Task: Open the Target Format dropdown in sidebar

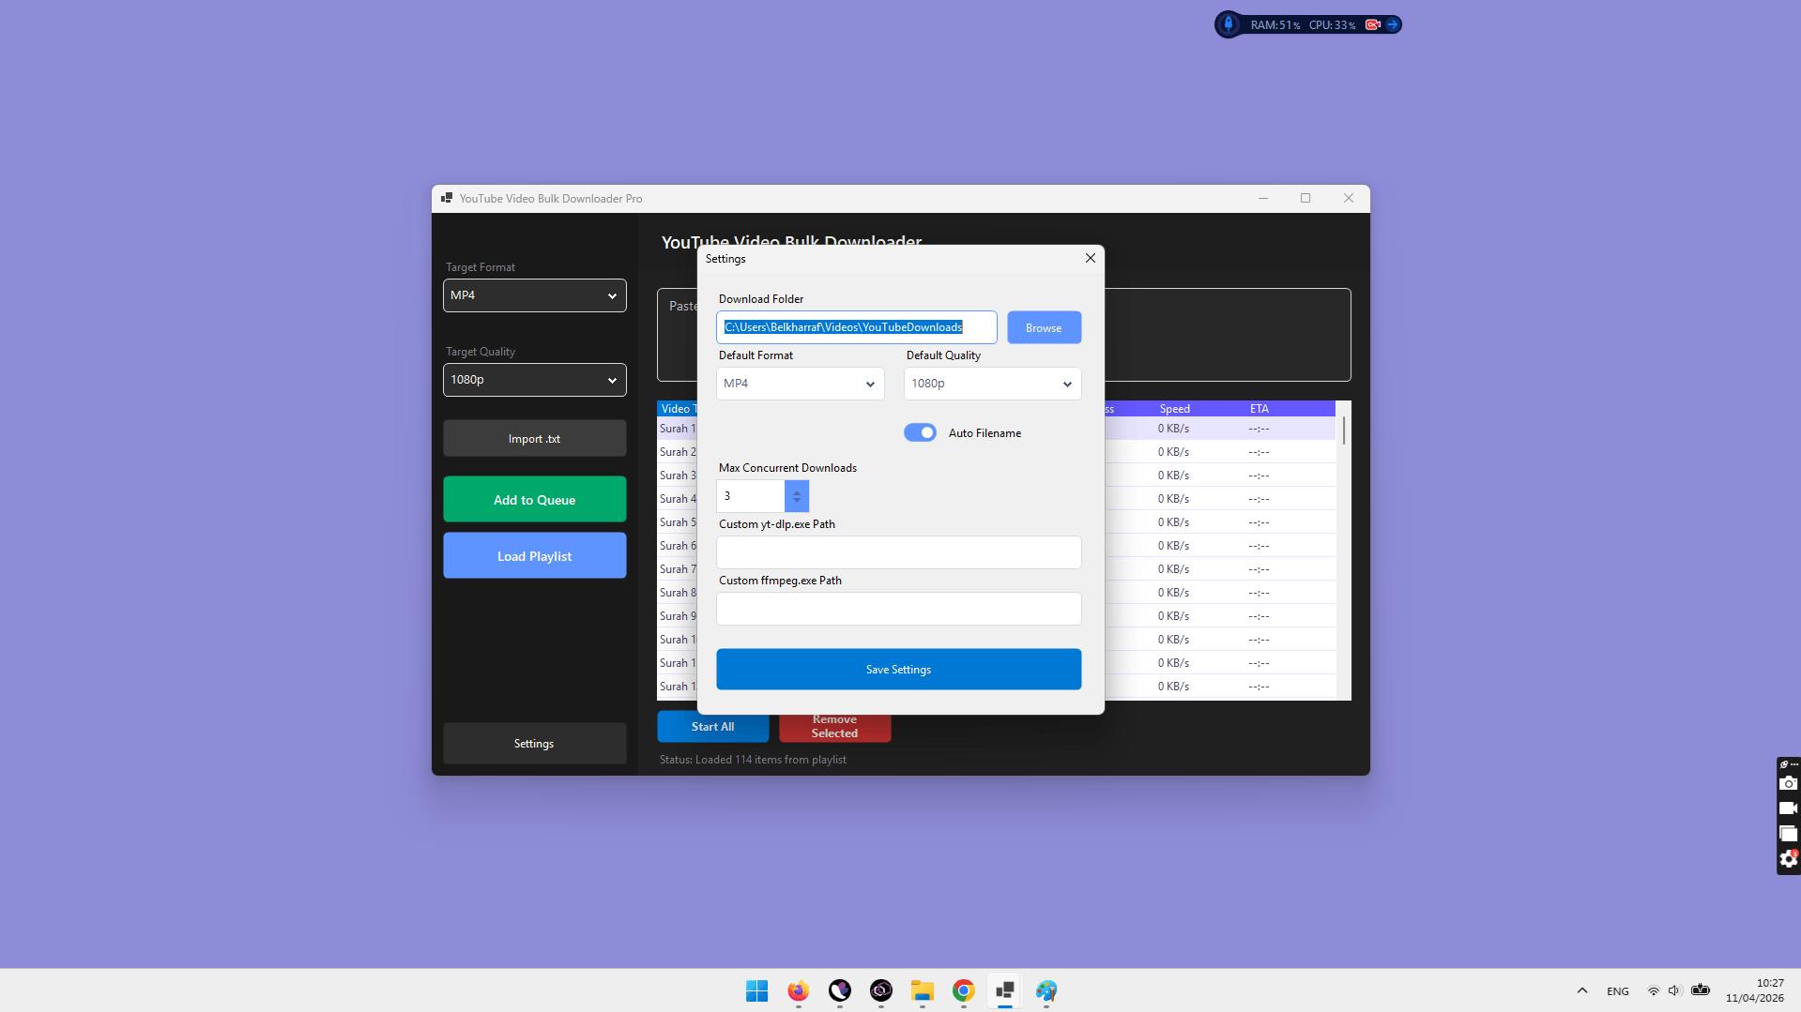Action: pyautogui.click(x=534, y=295)
